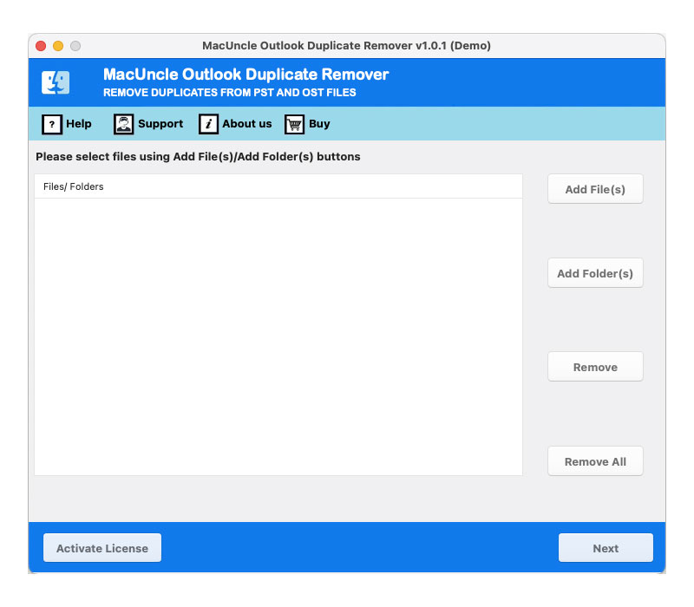Viewport: 694px width, 607px height.
Task: Click inside the empty file list area
Action: (278, 336)
